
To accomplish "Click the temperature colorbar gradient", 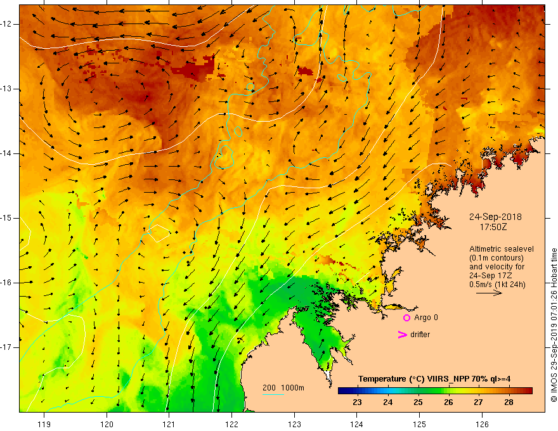I will coord(435,391).
